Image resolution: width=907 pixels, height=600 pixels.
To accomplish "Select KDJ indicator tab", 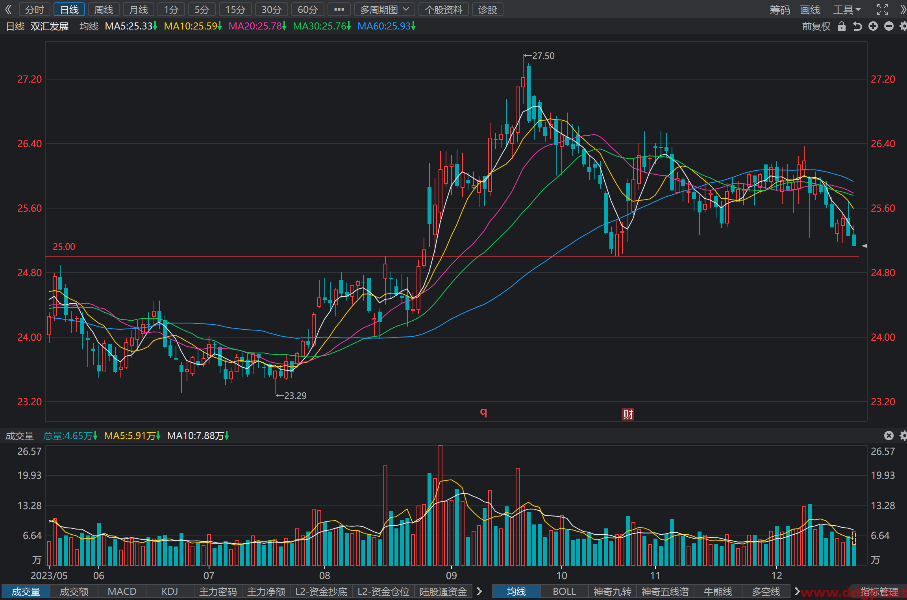I will (x=170, y=592).
